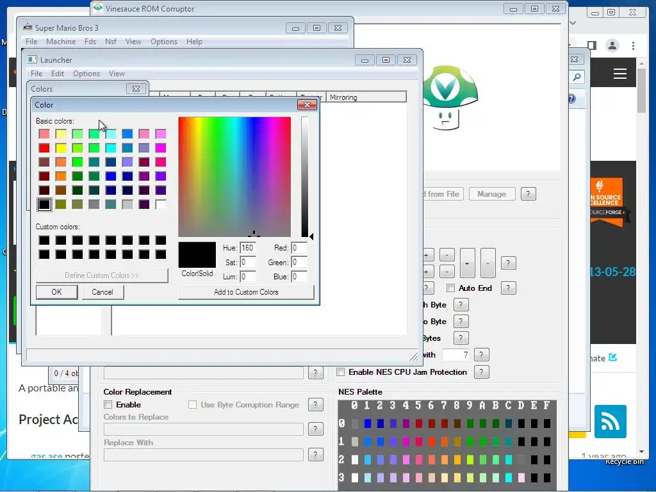Pick the first custom color slot
The width and height of the screenshot is (656, 492).
(44, 240)
